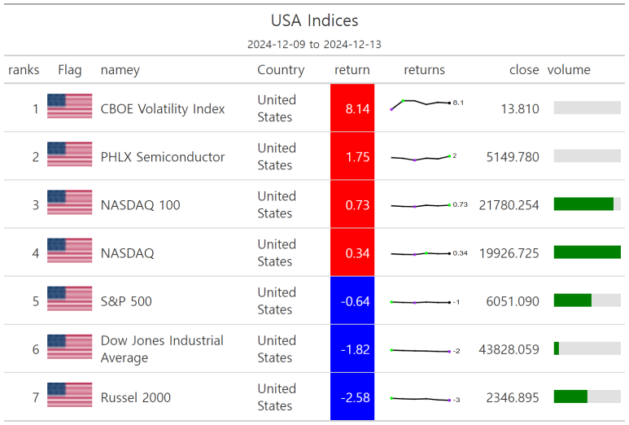Click rank number 7
This screenshot has width=629, height=425.
tap(36, 397)
